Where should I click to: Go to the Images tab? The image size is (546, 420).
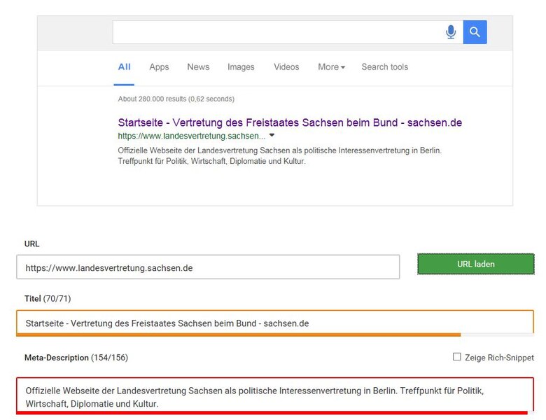tap(241, 67)
